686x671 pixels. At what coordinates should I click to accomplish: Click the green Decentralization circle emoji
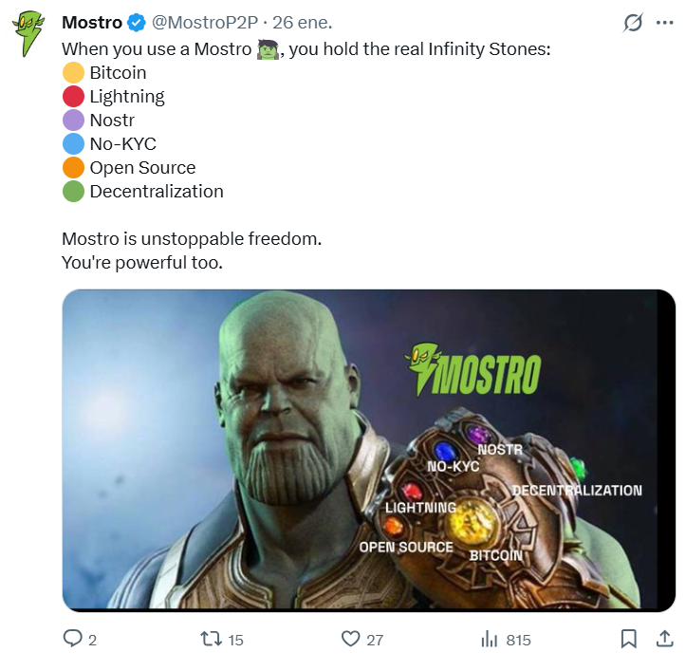point(73,192)
